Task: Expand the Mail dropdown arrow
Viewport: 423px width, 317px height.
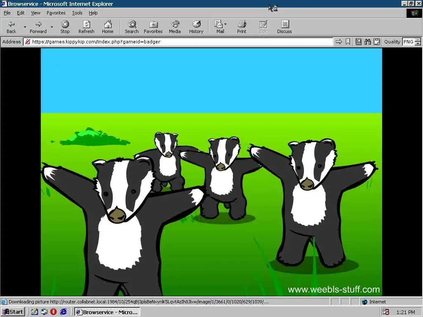Action: point(226,24)
